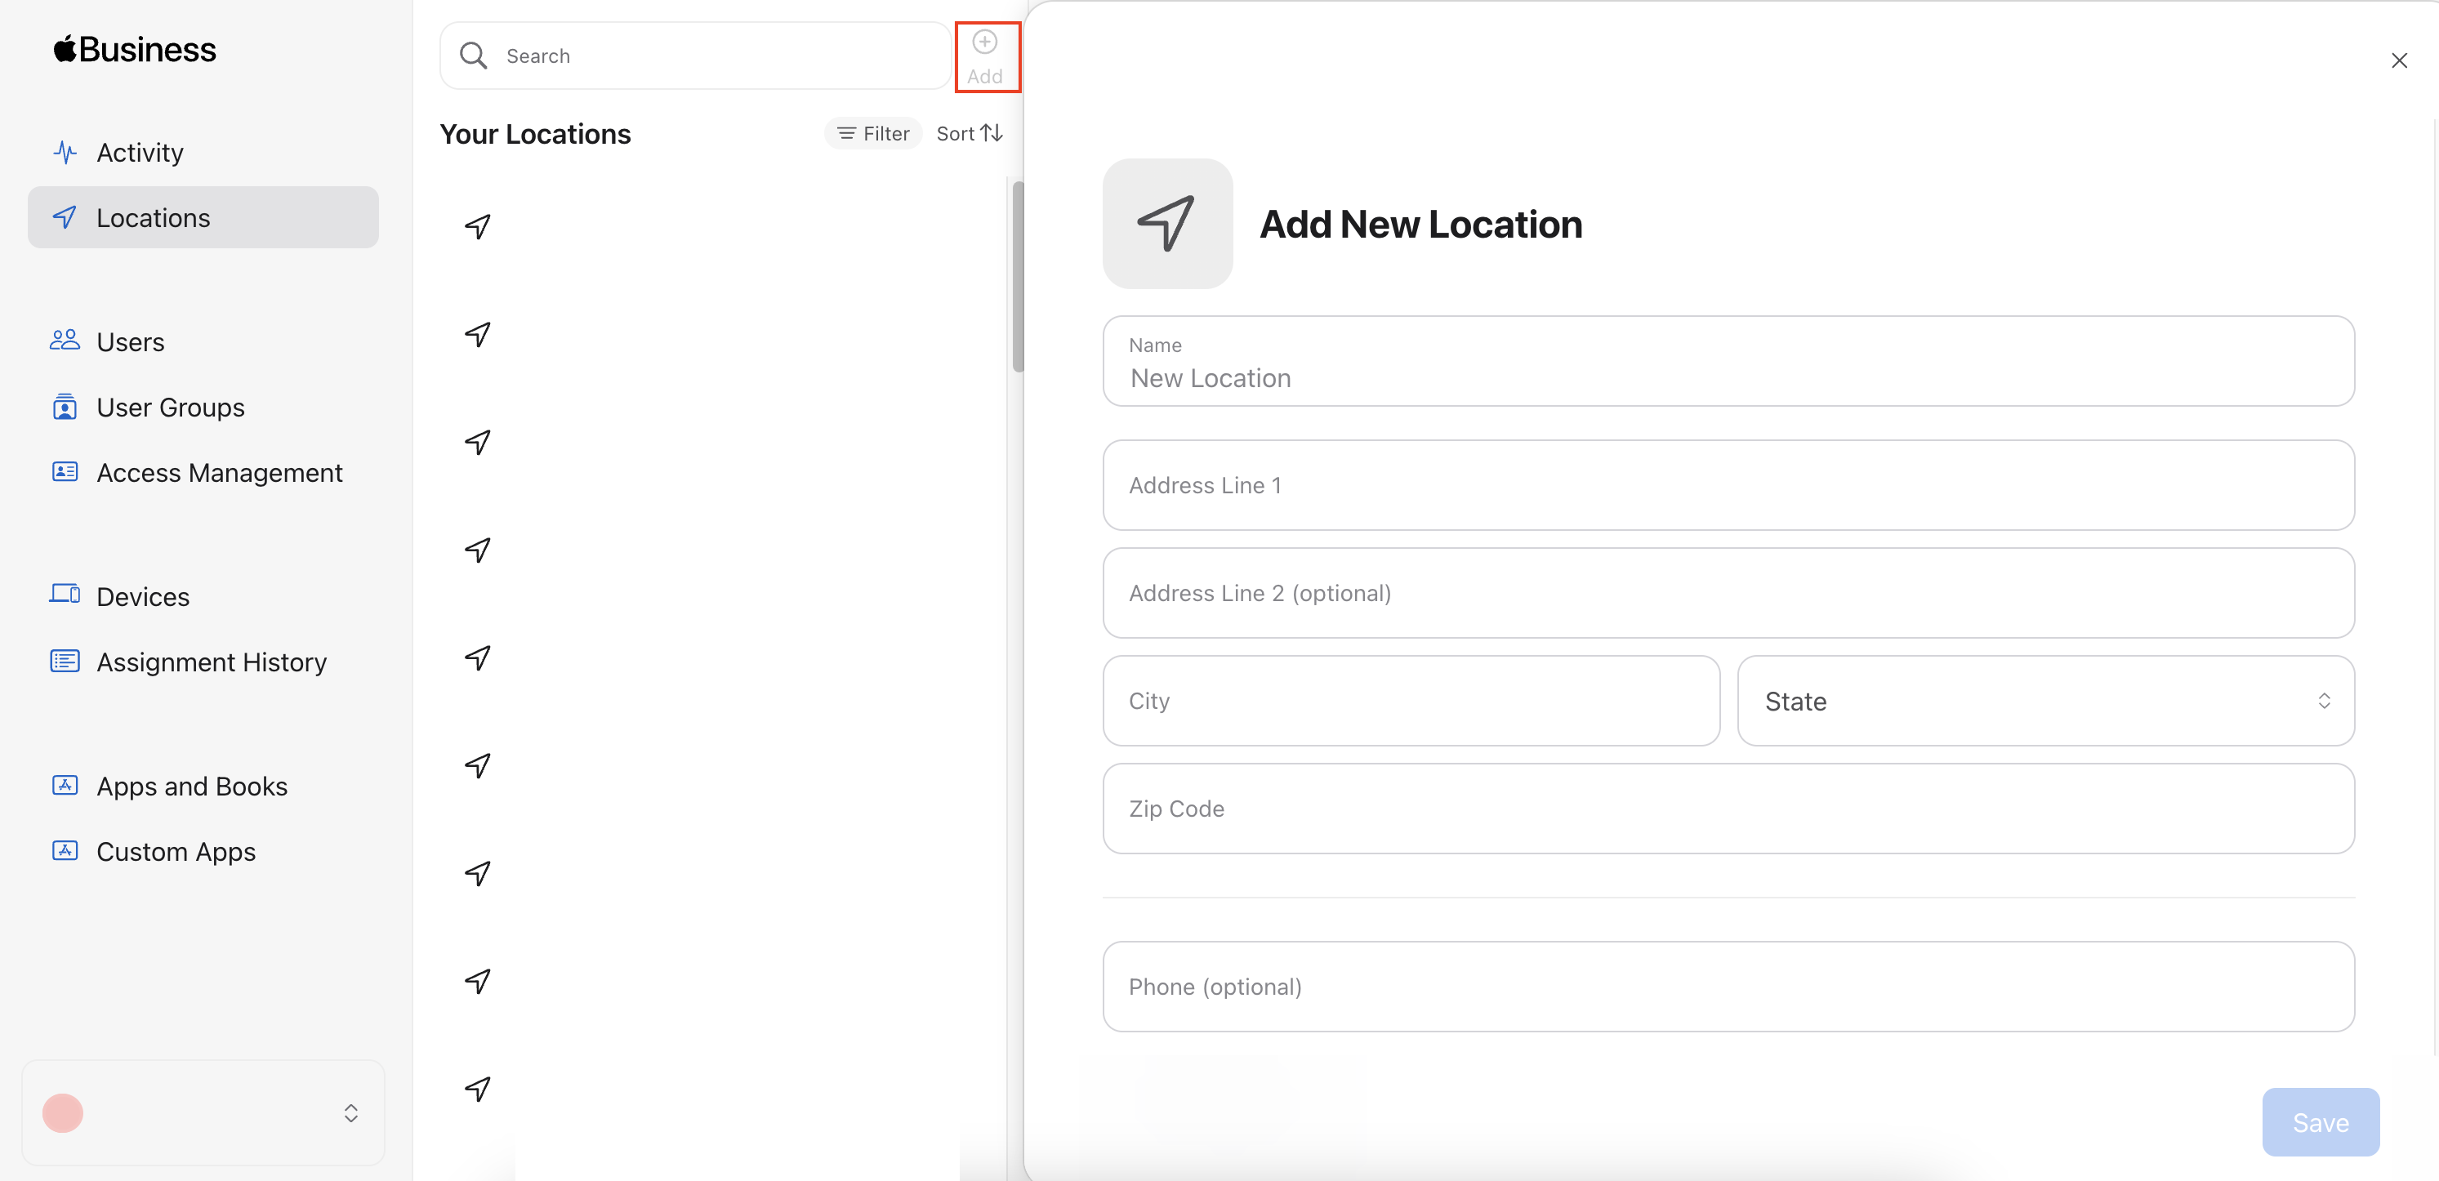Open the Devices section
Screen dimensions: 2439x1181
142,597
